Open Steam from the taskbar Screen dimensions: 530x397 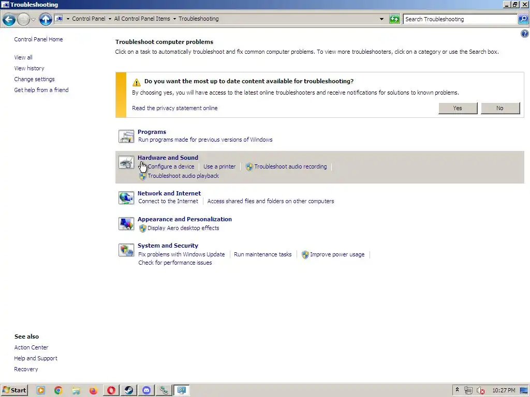[129, 391]
